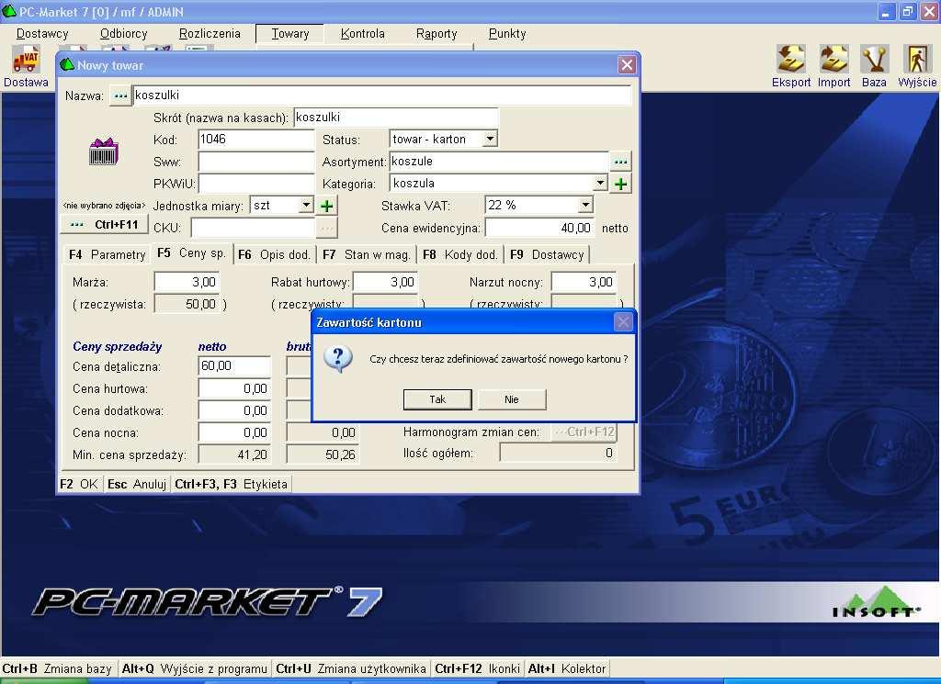This screenshot has width=941, height=684.
Task: Open the Status towar - karton dropdown
Action: tap(491, 139)
